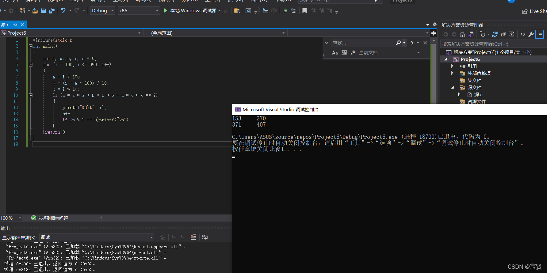
Task: Toggle regular expression search option
Action: coord(353,53)
